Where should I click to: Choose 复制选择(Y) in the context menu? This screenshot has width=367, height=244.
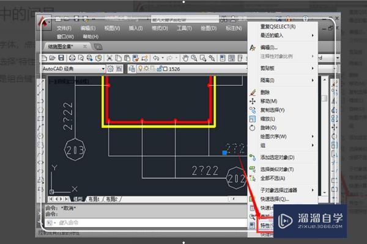[x=283, y=110]
